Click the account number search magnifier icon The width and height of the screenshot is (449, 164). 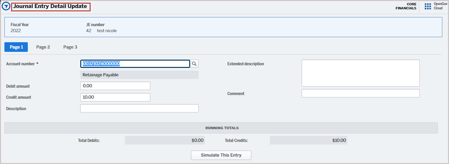194,64
